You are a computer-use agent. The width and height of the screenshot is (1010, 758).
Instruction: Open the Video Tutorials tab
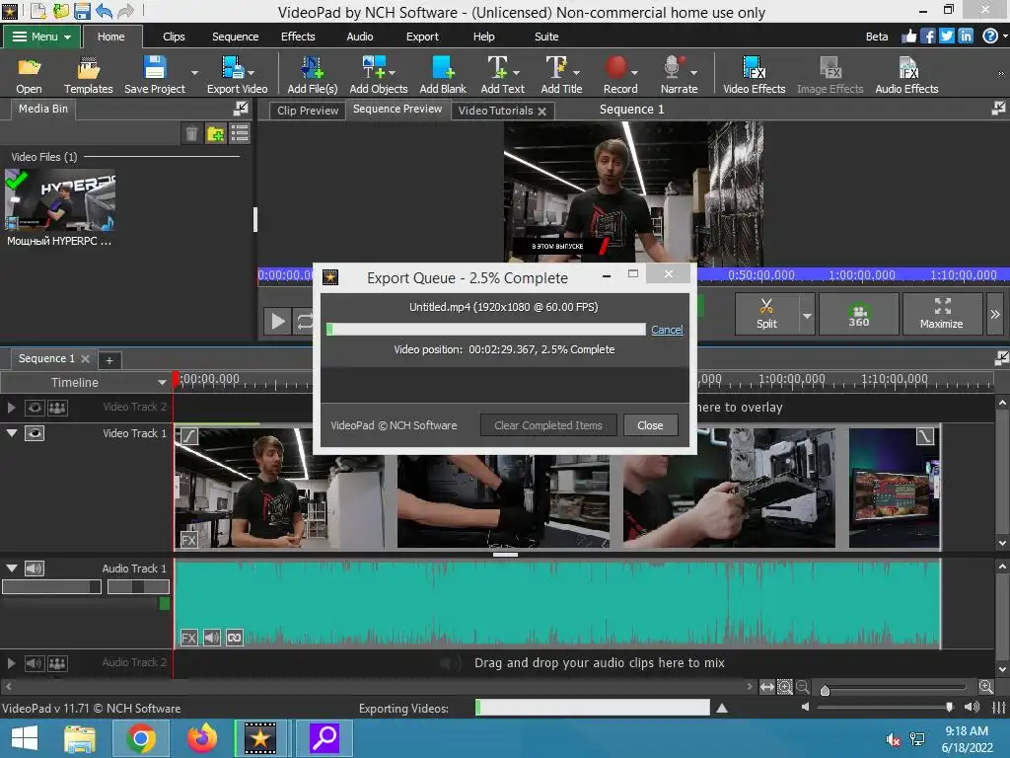[x=495, y=111]
